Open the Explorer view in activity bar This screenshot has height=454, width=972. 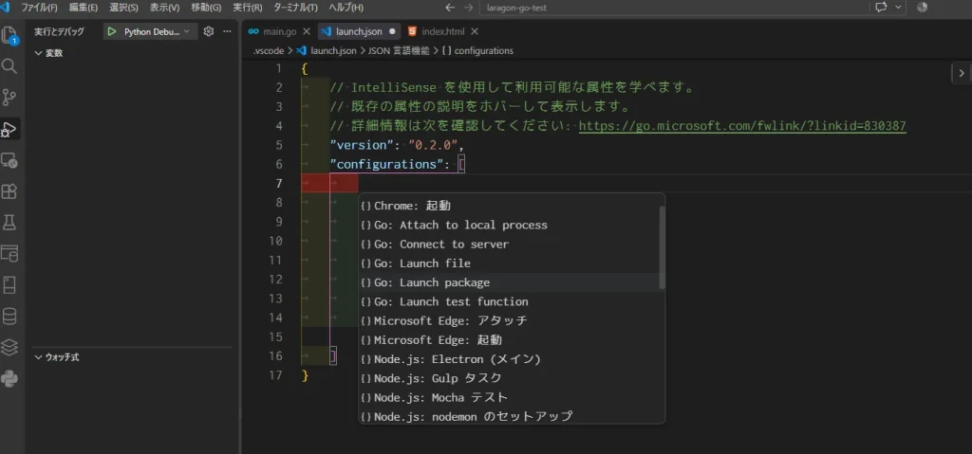click(x=9, y=35)
